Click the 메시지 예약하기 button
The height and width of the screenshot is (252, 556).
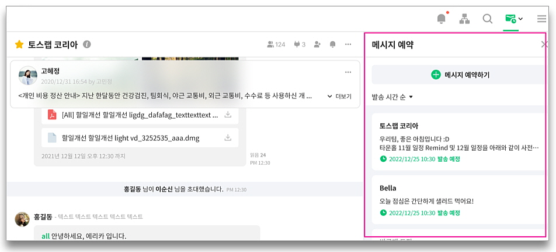[x=460, y=74]
